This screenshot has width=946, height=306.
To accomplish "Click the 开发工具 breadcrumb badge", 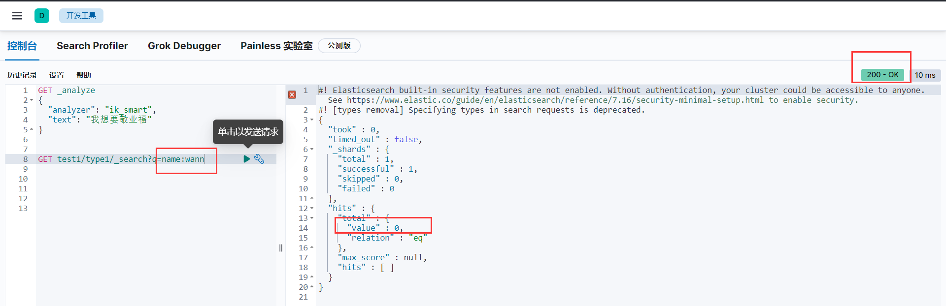I will (x=81, y=16).
